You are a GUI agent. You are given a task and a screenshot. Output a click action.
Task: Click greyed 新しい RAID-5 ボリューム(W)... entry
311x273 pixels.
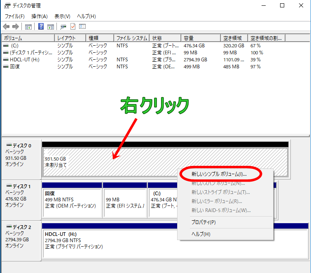tap(225, 210)
